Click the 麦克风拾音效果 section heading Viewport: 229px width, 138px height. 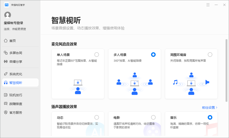click(64, 44)
